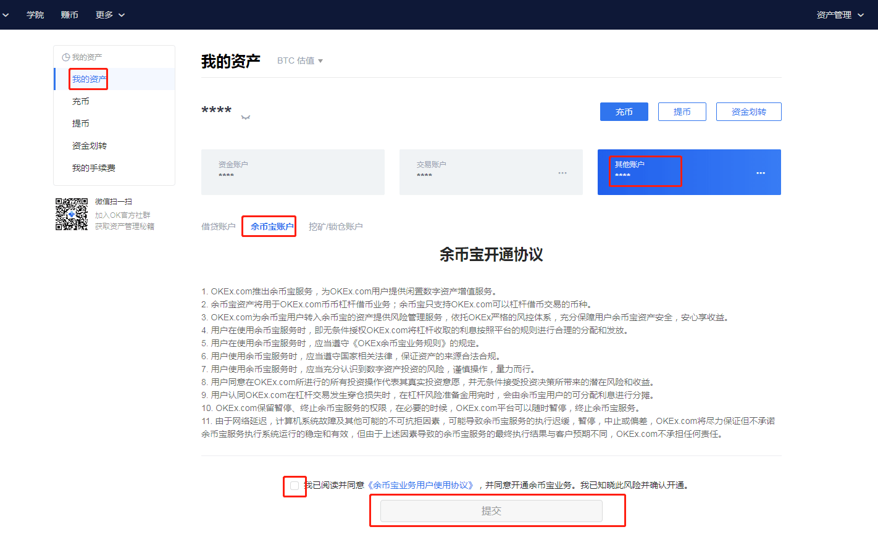Expand the leftmost top bar chevron
The image size is (878, 540).
click(6, 15)
